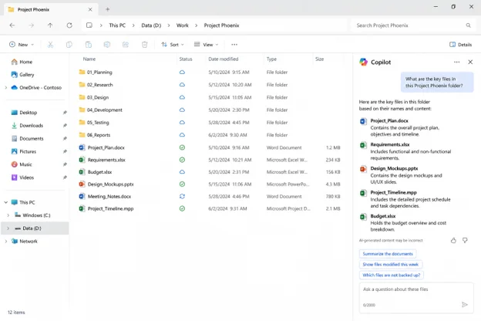Open the New dropdown menu
Screen dimensions: 481x321
click(x=21, y=45)
